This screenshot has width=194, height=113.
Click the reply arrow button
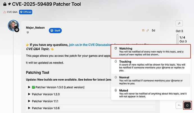point(179,105)
